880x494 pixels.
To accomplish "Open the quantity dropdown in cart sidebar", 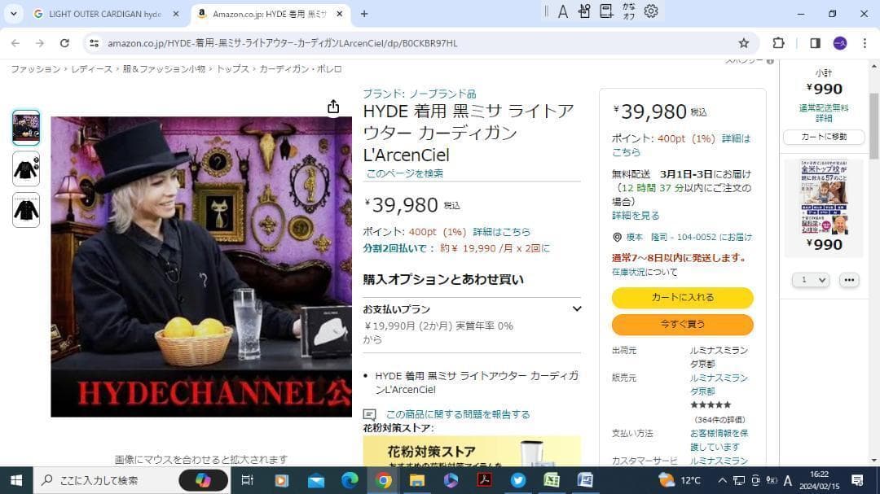I will (811, 280).
